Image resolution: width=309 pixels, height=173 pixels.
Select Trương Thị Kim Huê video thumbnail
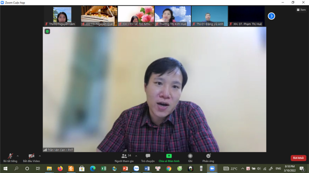[173, 16]
